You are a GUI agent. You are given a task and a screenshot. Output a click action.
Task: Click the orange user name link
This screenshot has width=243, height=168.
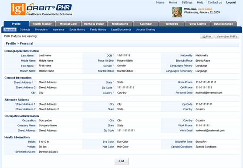click(x=205, y=9)
